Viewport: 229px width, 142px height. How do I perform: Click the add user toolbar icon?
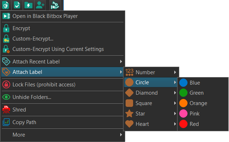pos(40,5)
